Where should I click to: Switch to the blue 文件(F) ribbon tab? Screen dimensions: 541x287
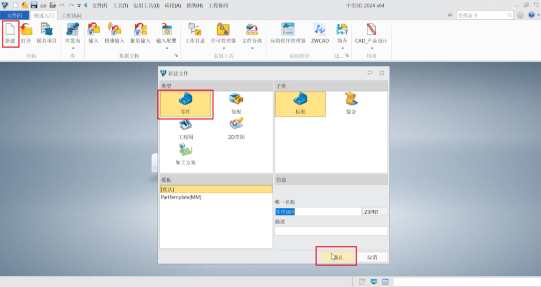15,15
